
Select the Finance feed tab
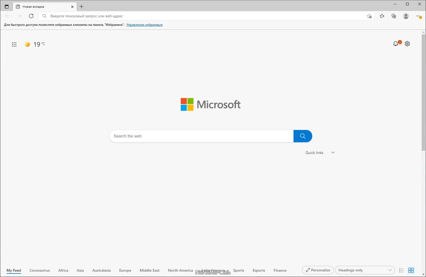(x=280, y=270)
